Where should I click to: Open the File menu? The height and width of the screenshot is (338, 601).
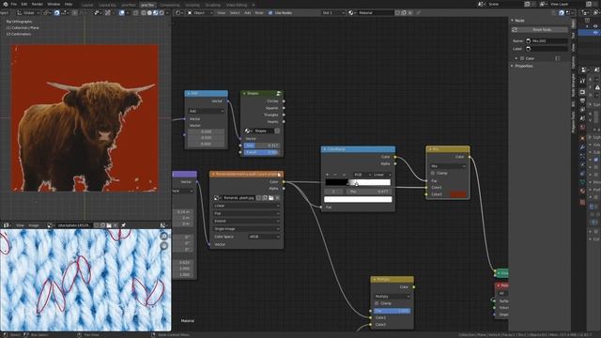14,4
